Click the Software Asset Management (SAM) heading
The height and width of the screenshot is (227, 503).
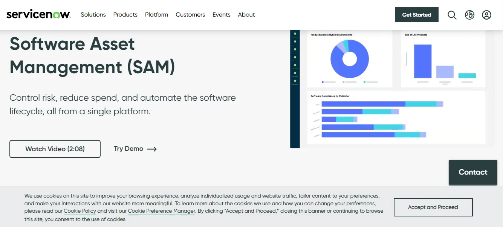(92, 55)
